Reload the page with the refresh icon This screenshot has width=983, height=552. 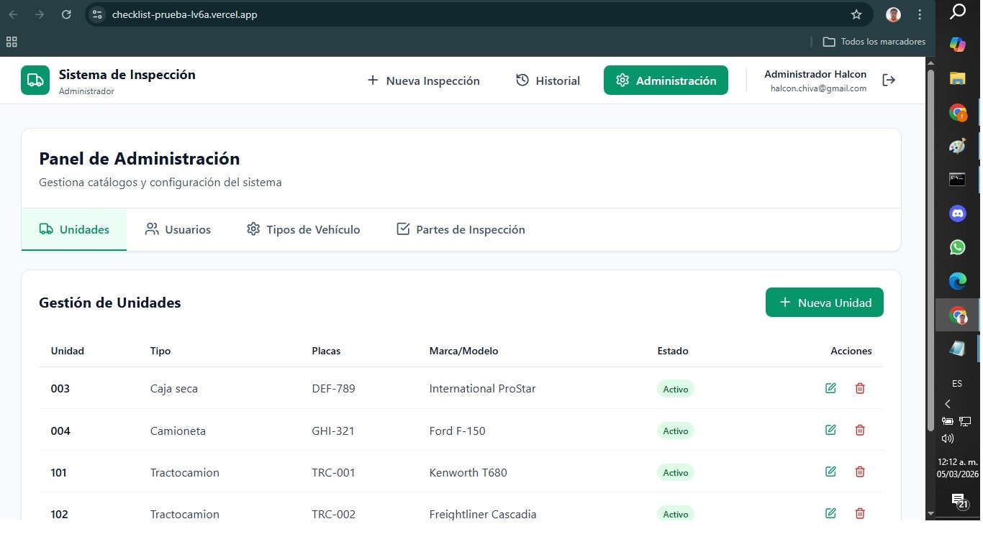coord(66,14)
